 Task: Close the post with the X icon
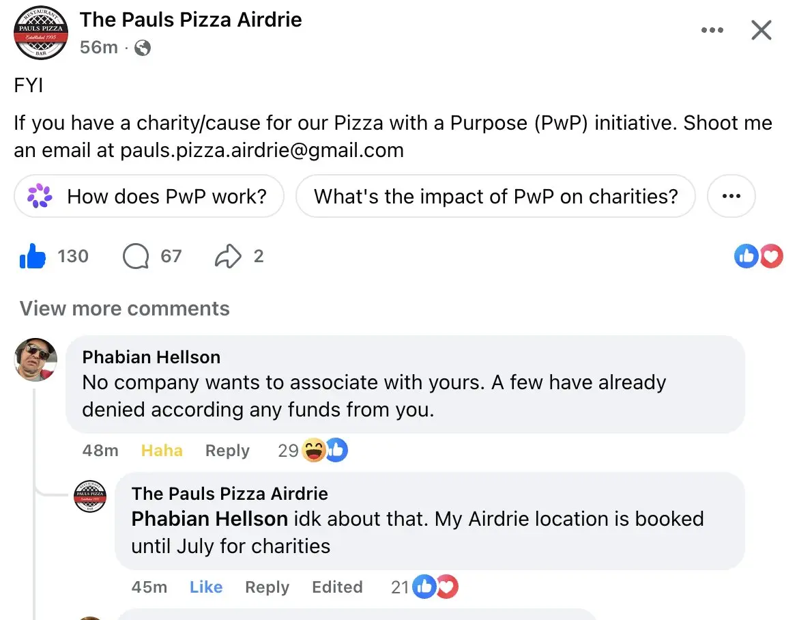(761, 31)
